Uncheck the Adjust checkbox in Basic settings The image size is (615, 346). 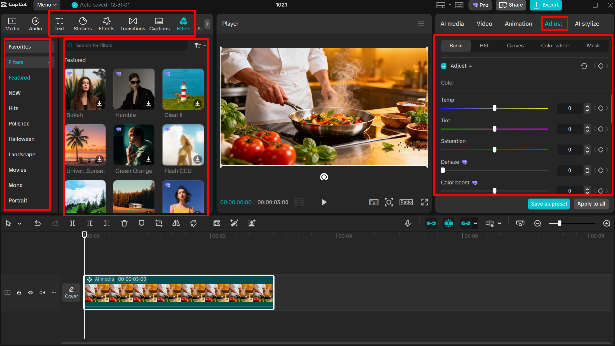[x=444, y=66]
